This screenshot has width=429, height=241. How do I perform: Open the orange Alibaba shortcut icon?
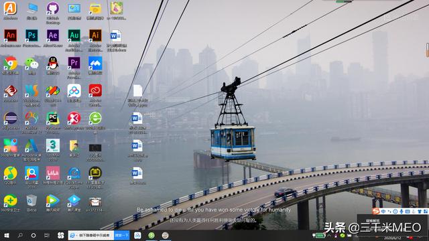click(11, 8)
